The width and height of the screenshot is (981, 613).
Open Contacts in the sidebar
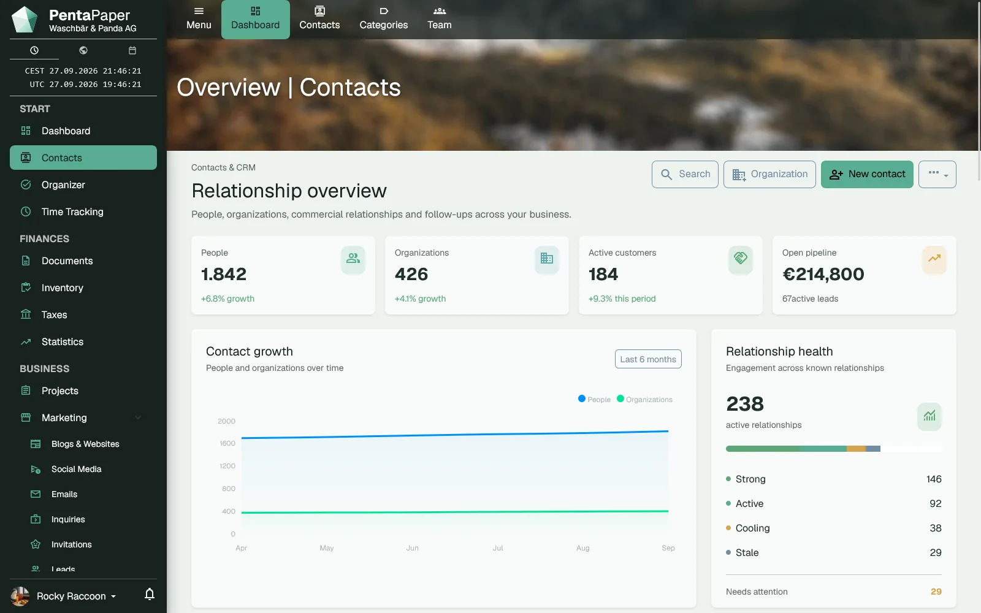coord(83,158)
